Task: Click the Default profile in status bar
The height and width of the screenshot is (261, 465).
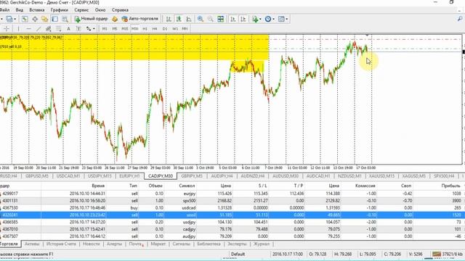Action: point(238,254)
